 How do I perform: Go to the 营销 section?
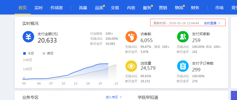163,8
